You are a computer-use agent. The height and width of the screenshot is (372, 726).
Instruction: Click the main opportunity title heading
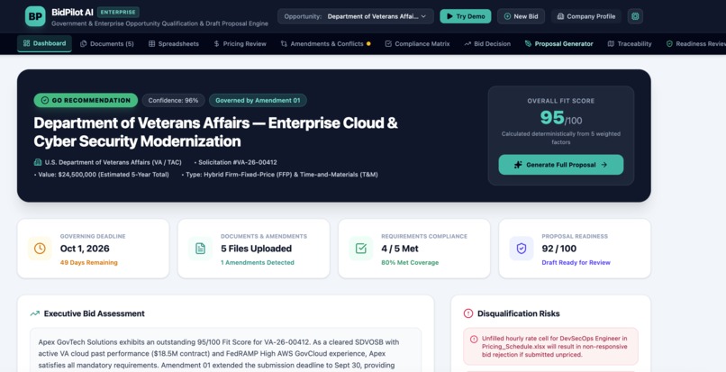216,132
